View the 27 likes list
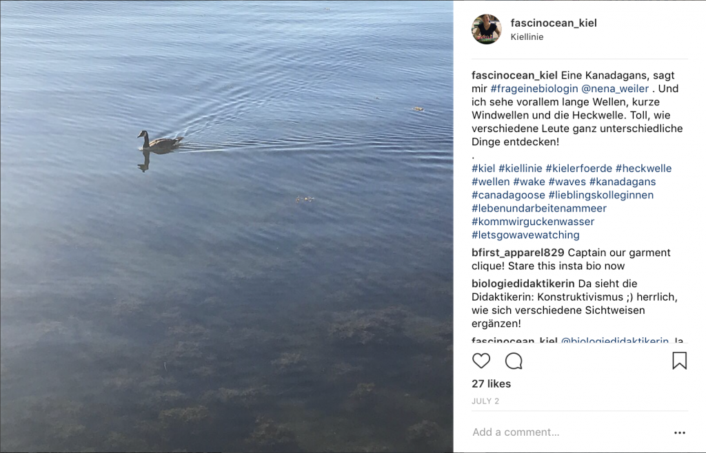This screenshot has height=453, width=706. 491,383
